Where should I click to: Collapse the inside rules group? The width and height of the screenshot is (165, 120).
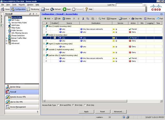coord(44,35)
